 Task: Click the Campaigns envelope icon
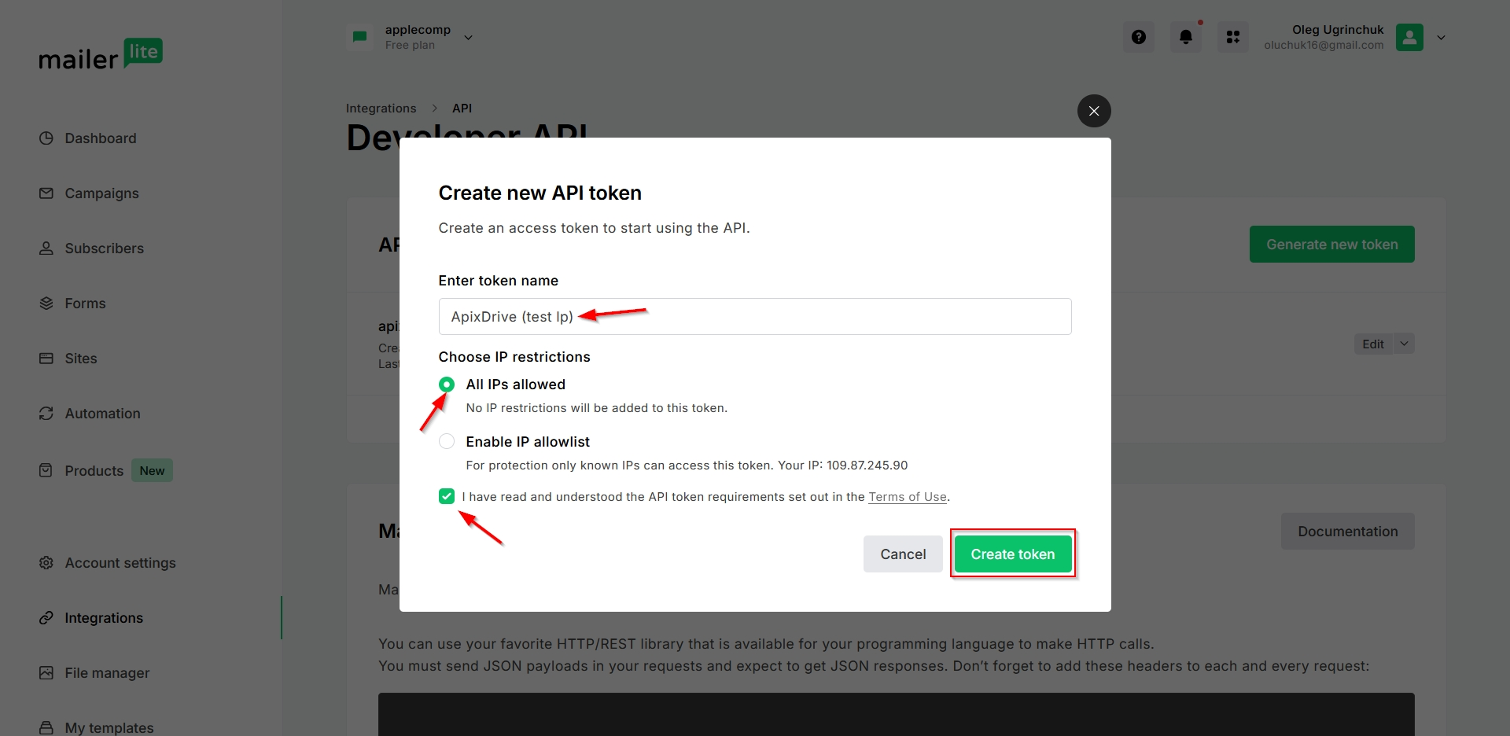[46, 193]
